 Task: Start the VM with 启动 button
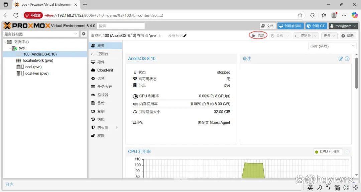[x=258, y=36]
